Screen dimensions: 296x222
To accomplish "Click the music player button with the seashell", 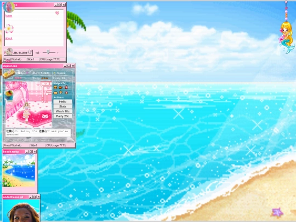I will (x=19, y=52).
